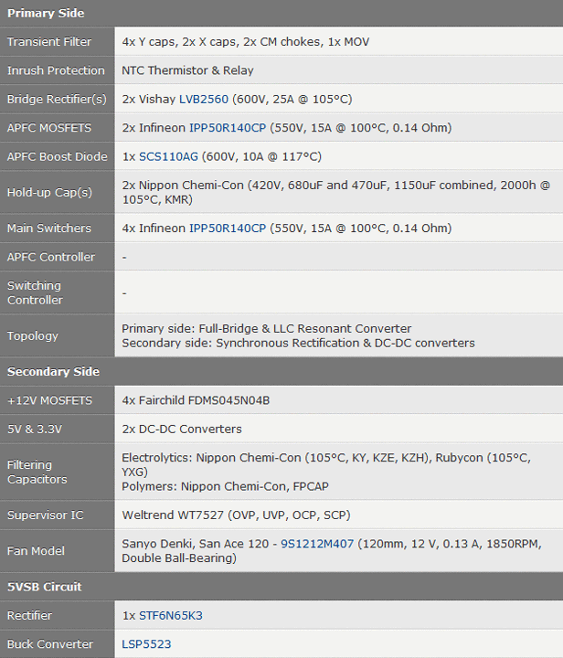Click the Primary Side section header
Image resolution: width=563 pixels, height=658 pixels.
[x=46, y=13]
